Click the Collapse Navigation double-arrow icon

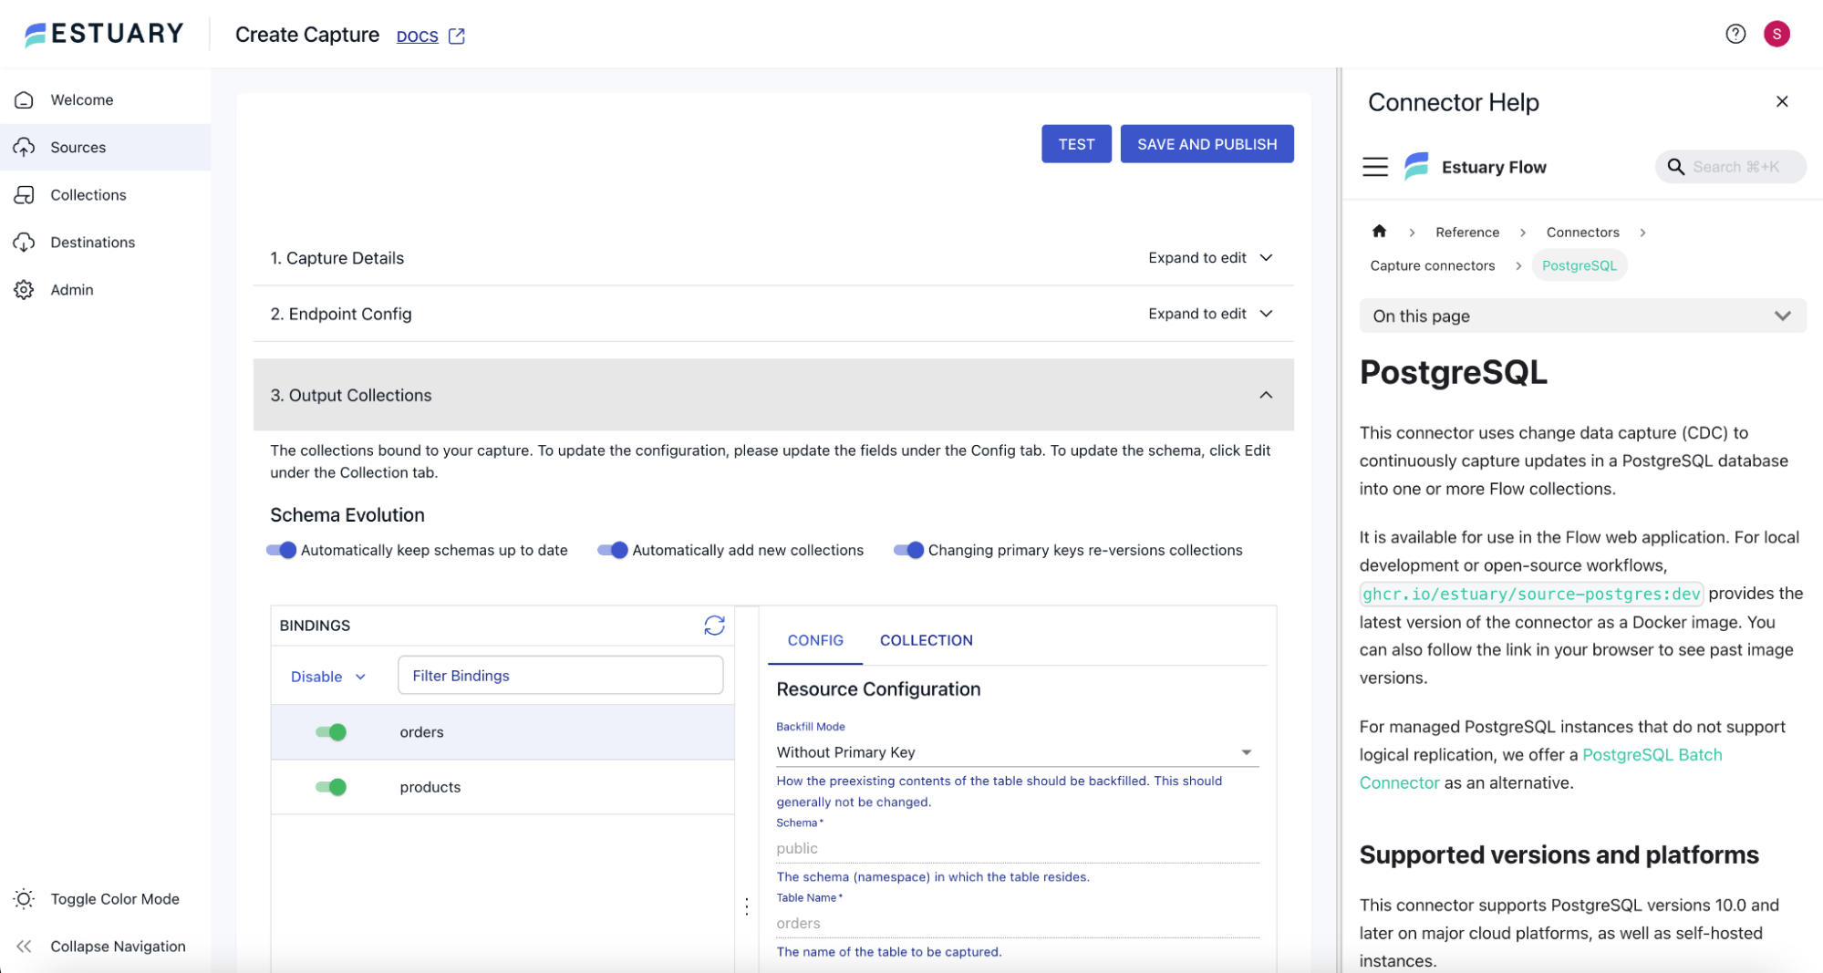point(25,946)
